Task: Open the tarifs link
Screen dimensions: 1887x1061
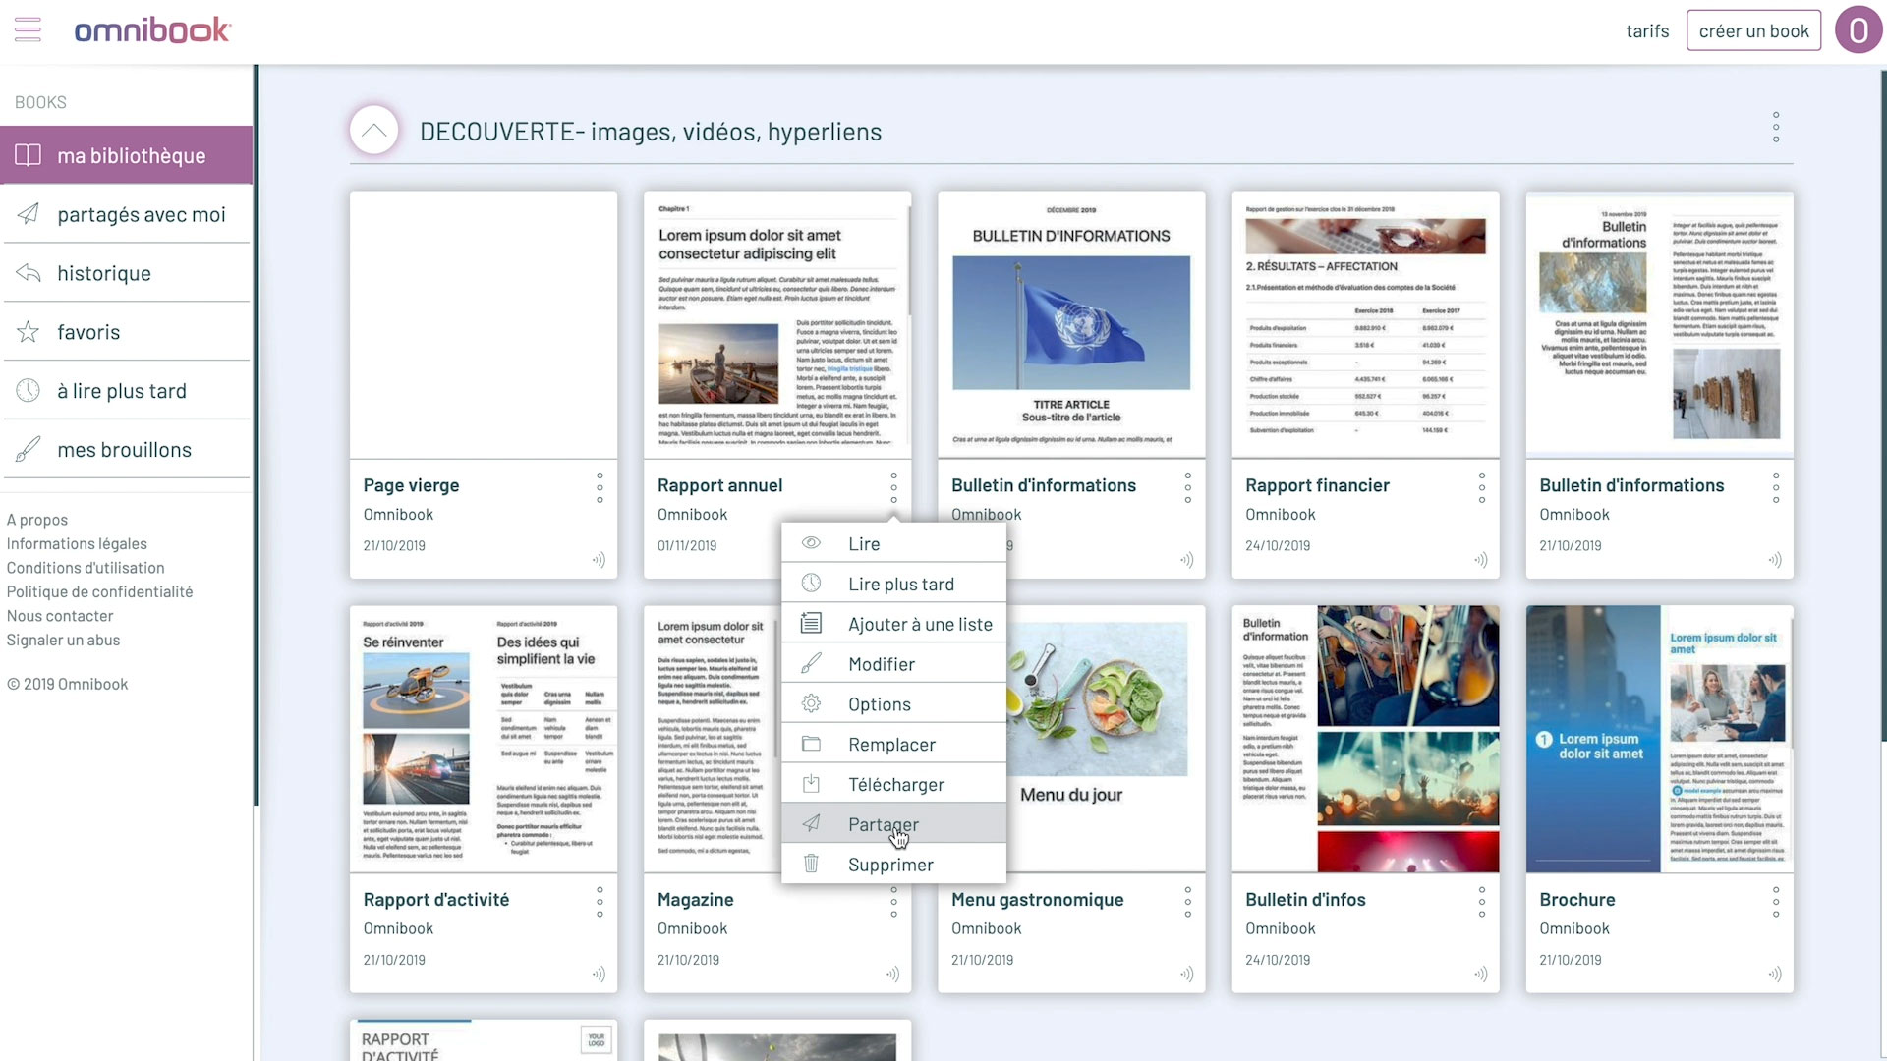Action: point(1647,31)
